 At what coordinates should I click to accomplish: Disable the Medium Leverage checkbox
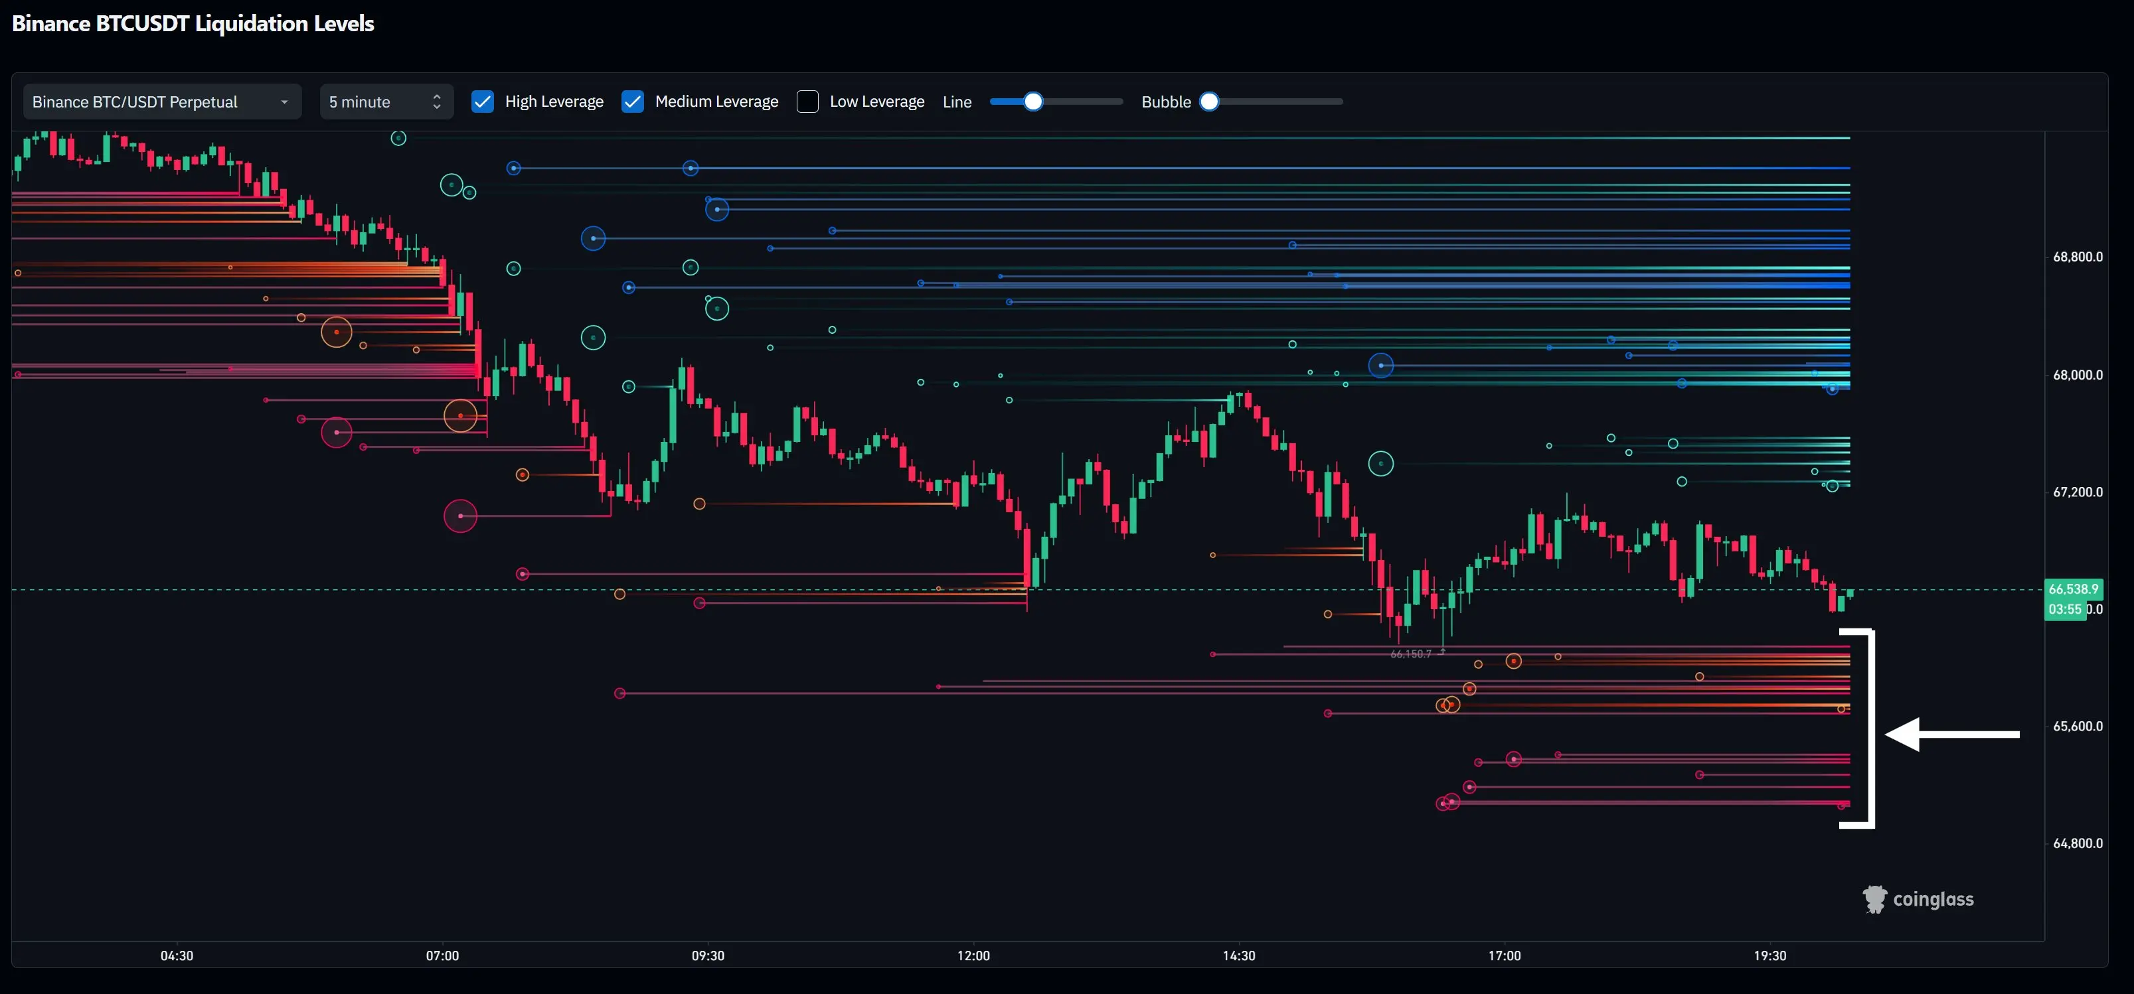(x=633, y=102)
